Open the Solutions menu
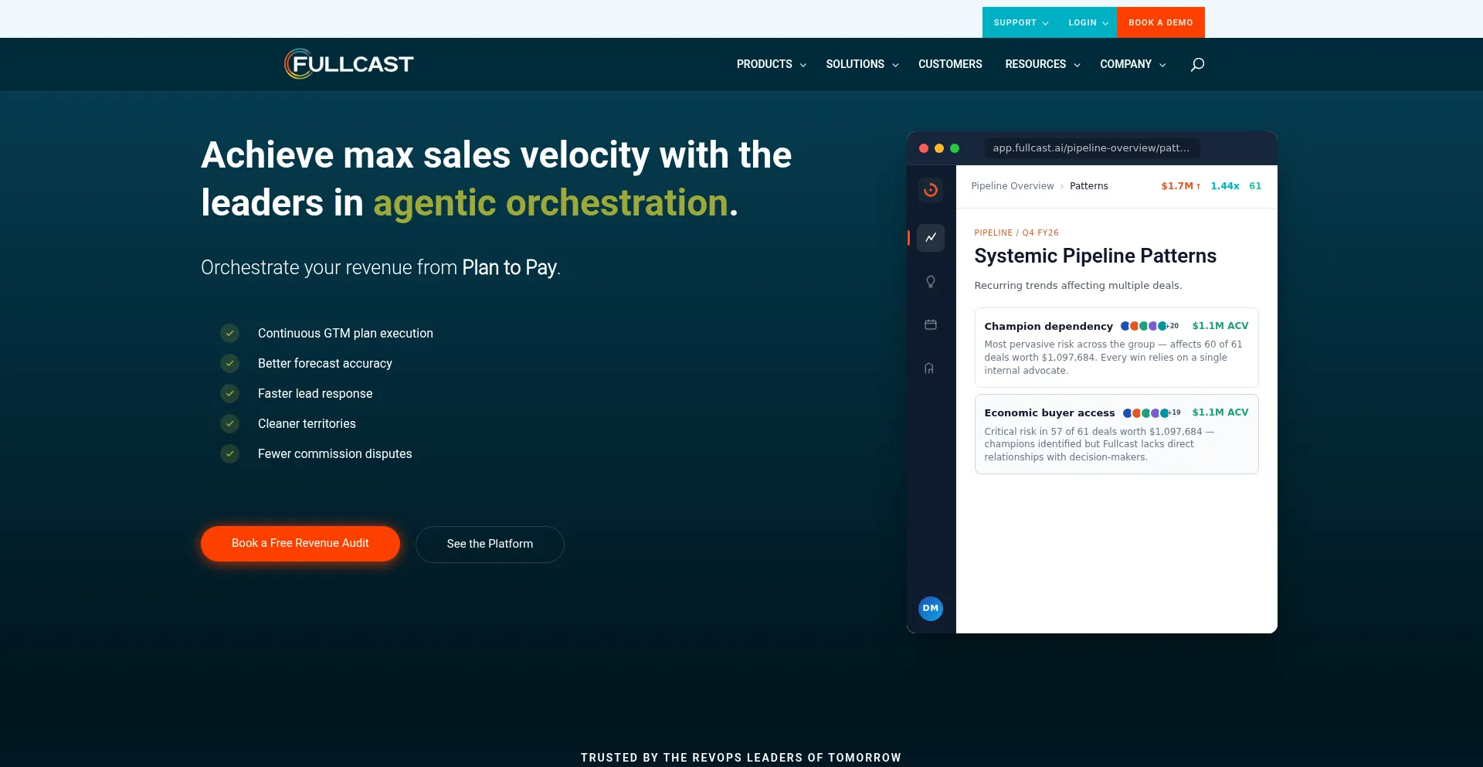1483x767 pixels. [862, 64]
